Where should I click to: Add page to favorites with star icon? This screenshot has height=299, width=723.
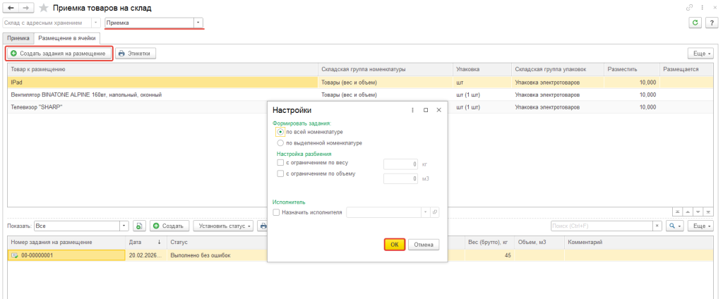(x=44, y=8)
